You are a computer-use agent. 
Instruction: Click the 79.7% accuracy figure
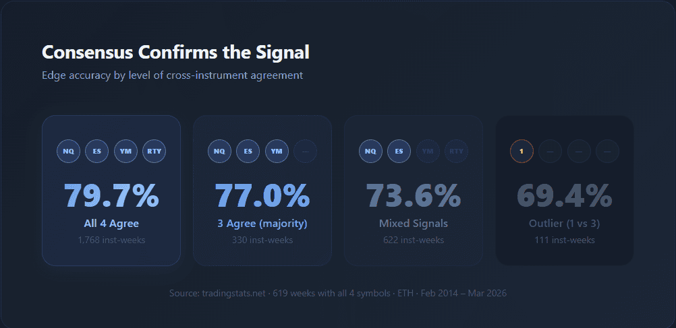click(111, 195)
